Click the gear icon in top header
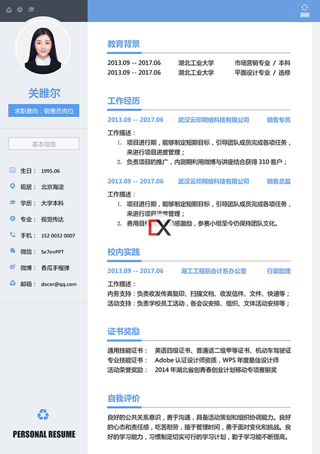Viewport: 320px width, 454px height. [20, 9]
